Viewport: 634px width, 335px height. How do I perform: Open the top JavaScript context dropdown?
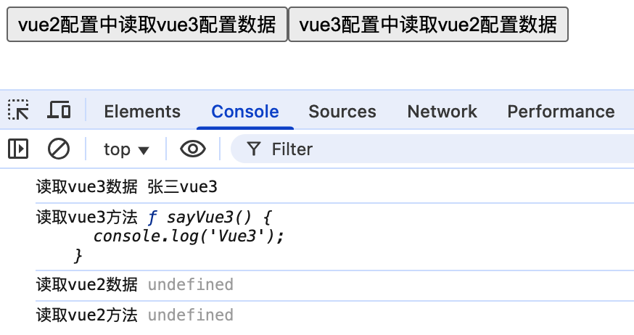pos(125,149)
